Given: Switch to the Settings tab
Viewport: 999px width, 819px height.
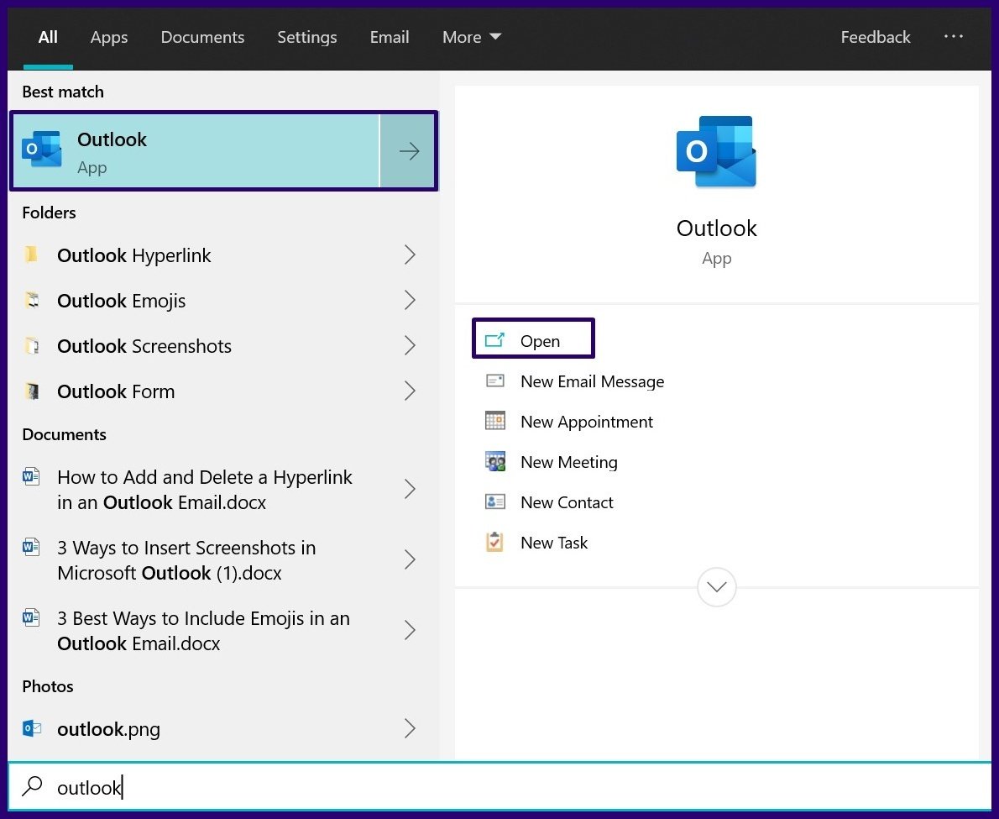Looking at the screenshot, I should click(307, 37).
